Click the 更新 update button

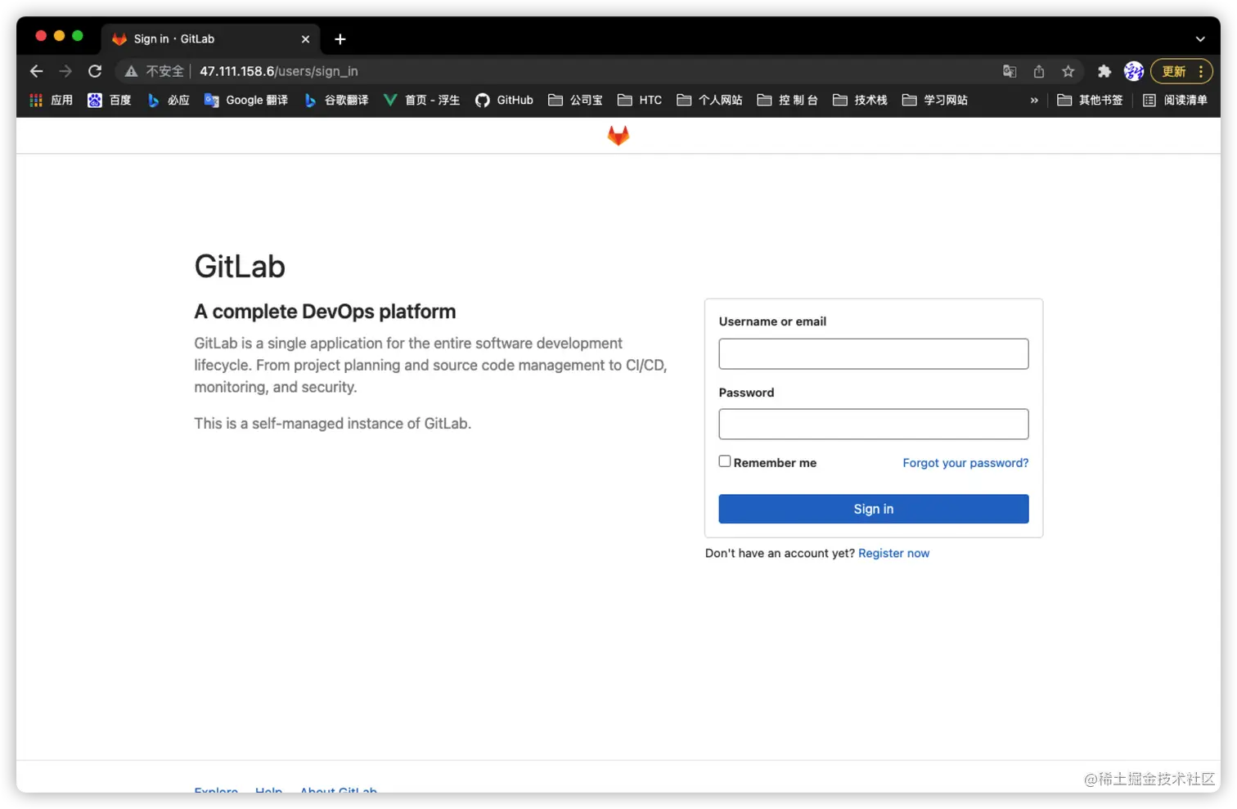pyautogui.click(x=1174, y=71)
